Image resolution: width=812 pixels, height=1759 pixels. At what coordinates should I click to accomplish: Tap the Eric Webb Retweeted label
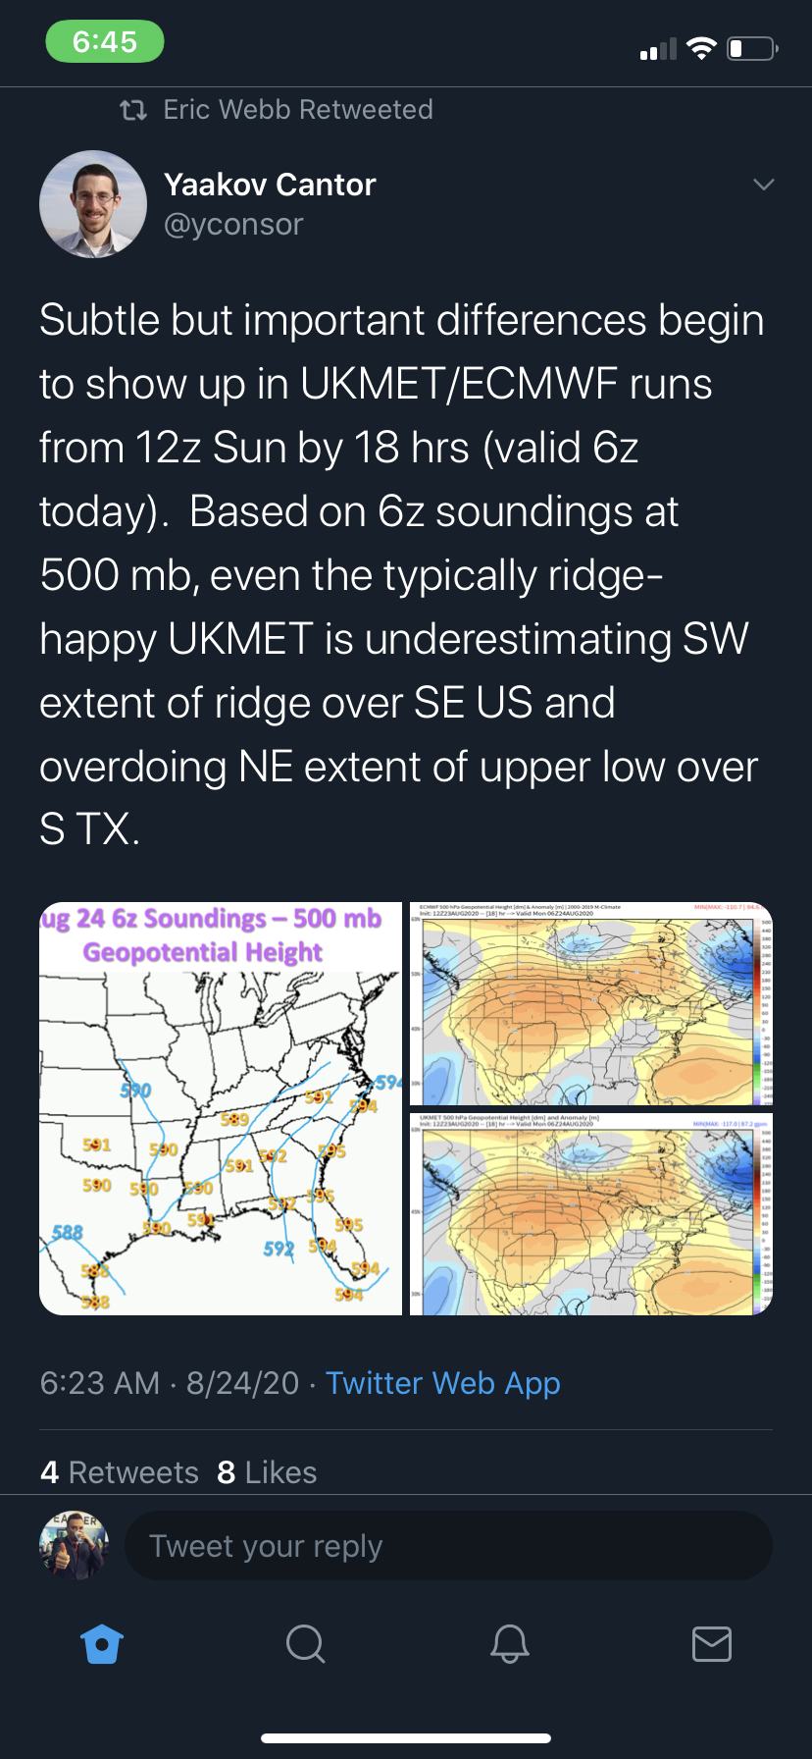click(298, 110)
